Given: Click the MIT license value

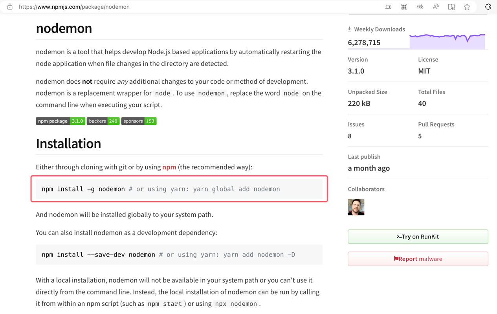Looking at the screenshot, I should (x=424, y=71).
